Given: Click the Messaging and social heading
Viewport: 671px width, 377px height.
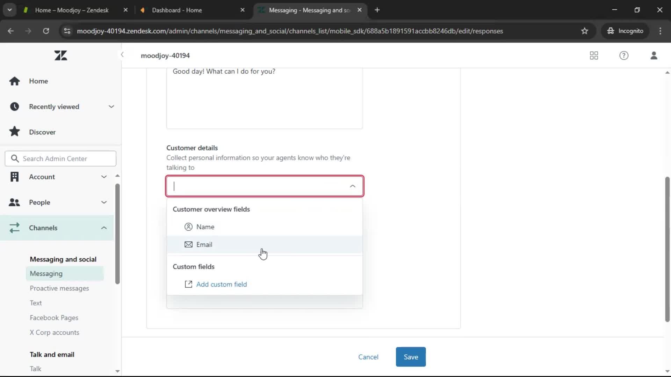Looking at the screenshot, I should click(x=63, y=259).
